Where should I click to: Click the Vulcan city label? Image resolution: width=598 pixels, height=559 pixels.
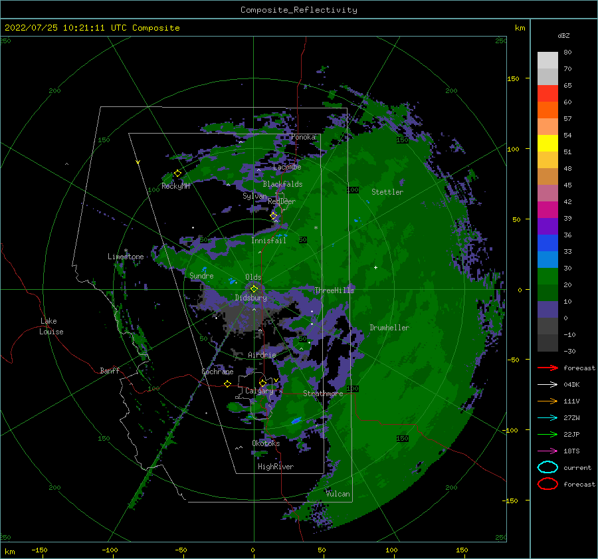pos(338,494)
